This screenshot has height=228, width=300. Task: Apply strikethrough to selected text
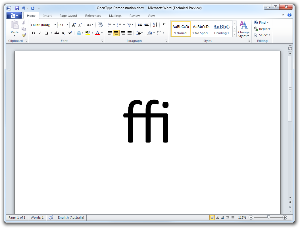click(x=57, y=33)
